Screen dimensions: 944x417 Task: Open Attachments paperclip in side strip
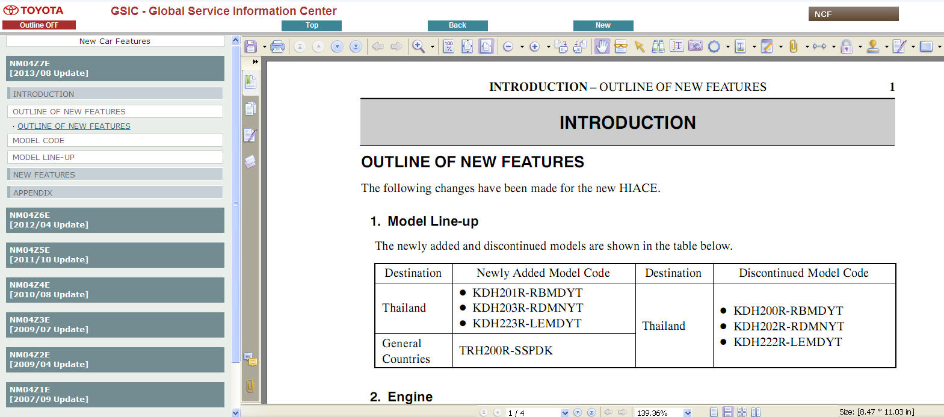click(250, 386)
